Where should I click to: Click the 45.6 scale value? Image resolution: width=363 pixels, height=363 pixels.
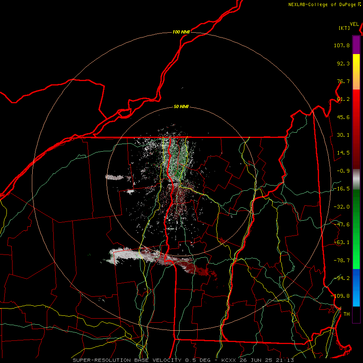[343, 117]
